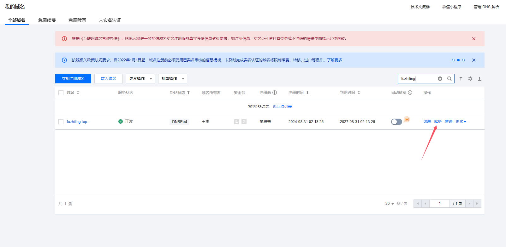506x247 pixels.
Task: Open 解析 link for fuzhiling.top
Action: pyautogui.click(x=438, y=122)
